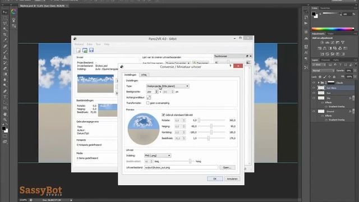Collapse Ground layer effects list
Image resolution: width=359 pixels, height=202 pixels.
353,111
